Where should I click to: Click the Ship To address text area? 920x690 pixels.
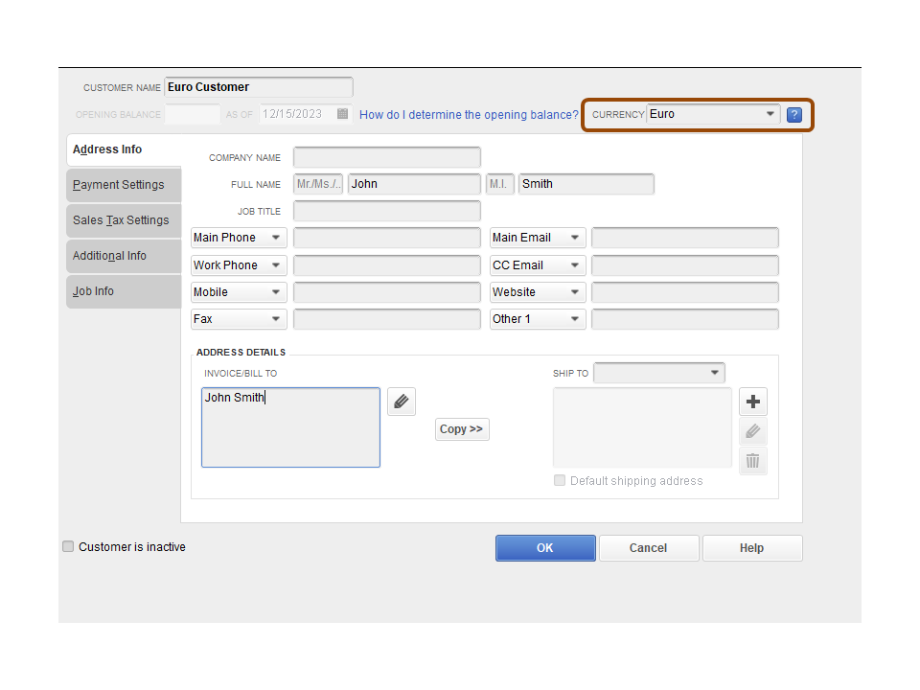(642, 427)
